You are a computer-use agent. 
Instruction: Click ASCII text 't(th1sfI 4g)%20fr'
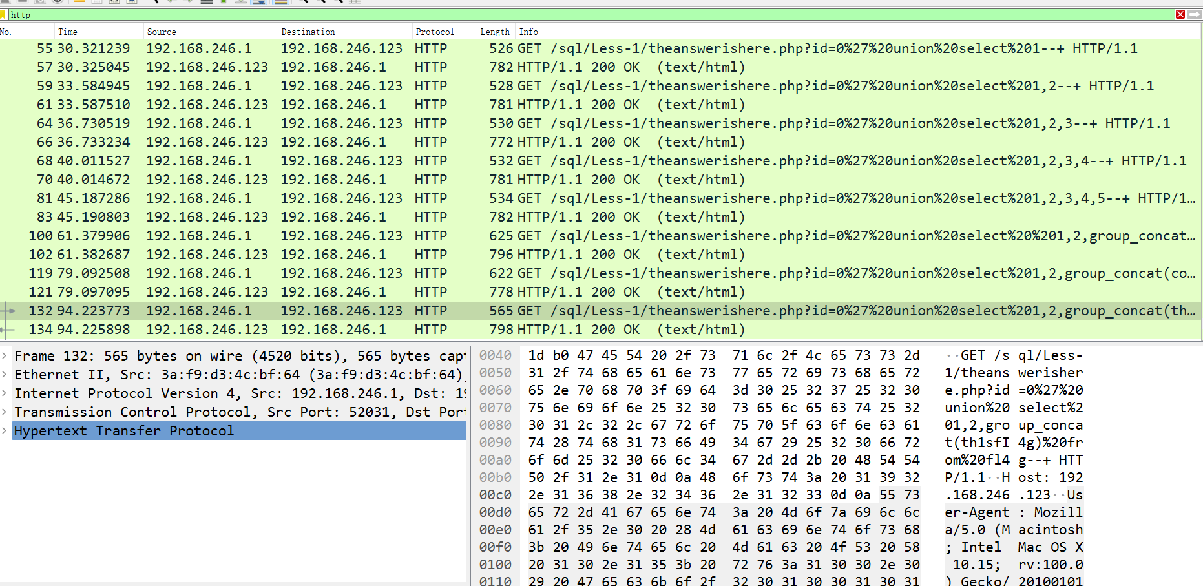point(1014,443)
